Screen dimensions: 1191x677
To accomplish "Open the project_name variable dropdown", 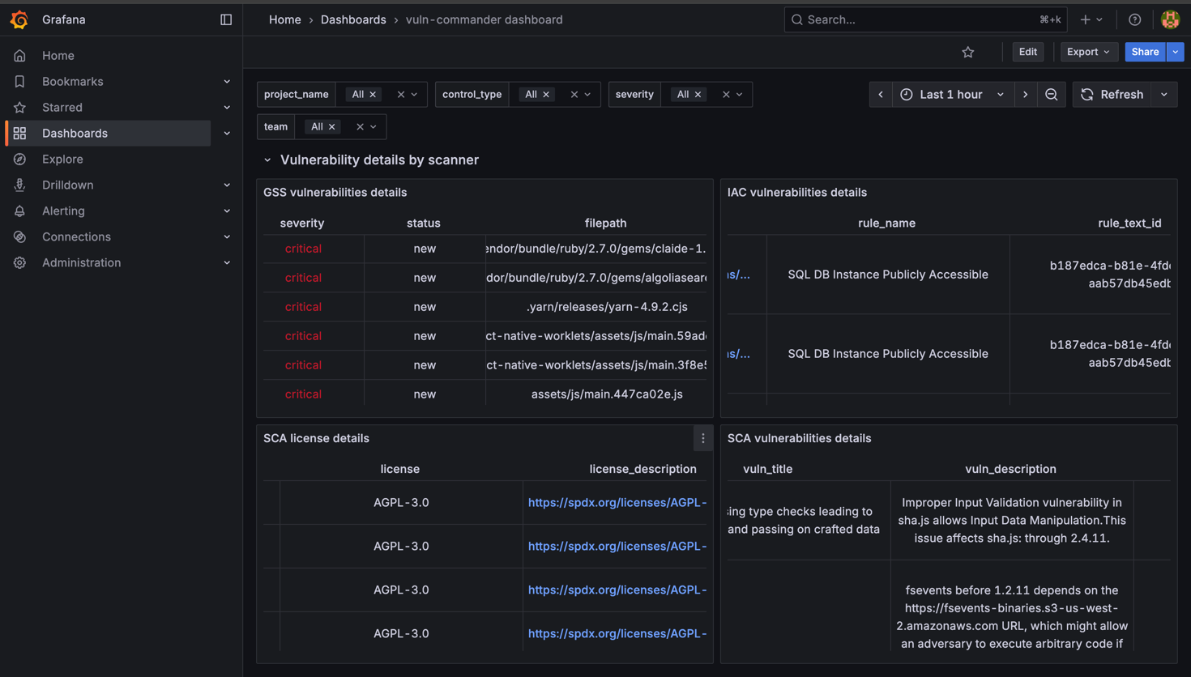I will tap(414, 95).
